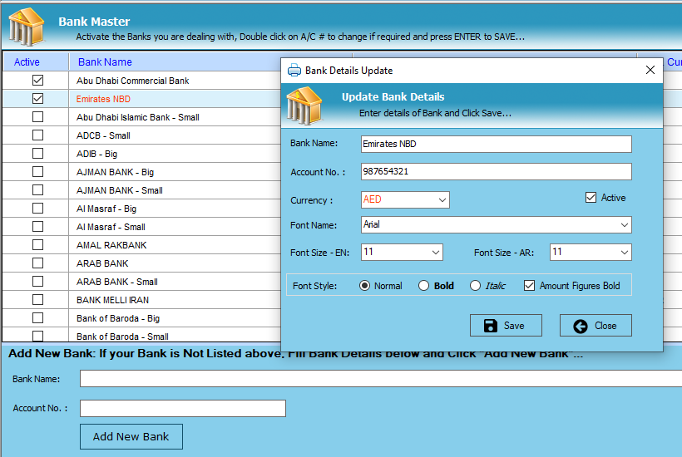Click the Bank Name column header
Screen dimensions: 682x457
click(x=105, y=62)
